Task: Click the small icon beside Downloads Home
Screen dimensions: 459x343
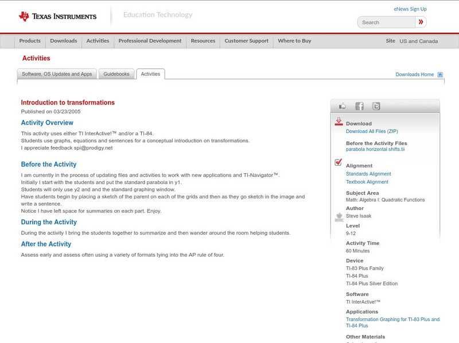Action: tap(439, 74)
